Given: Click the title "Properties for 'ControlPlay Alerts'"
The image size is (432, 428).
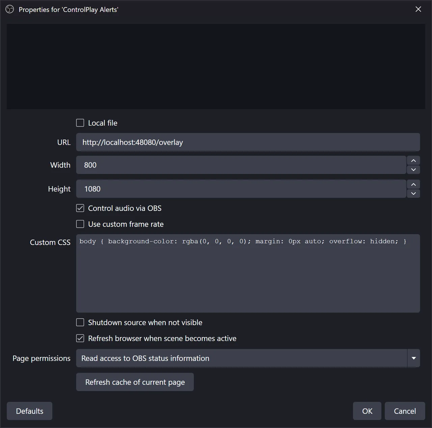Looking at the screenshot, I should [x=69, y=9].
